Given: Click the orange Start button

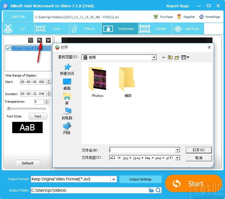Looking at the screenshot, I should click(x=194, y=183).
